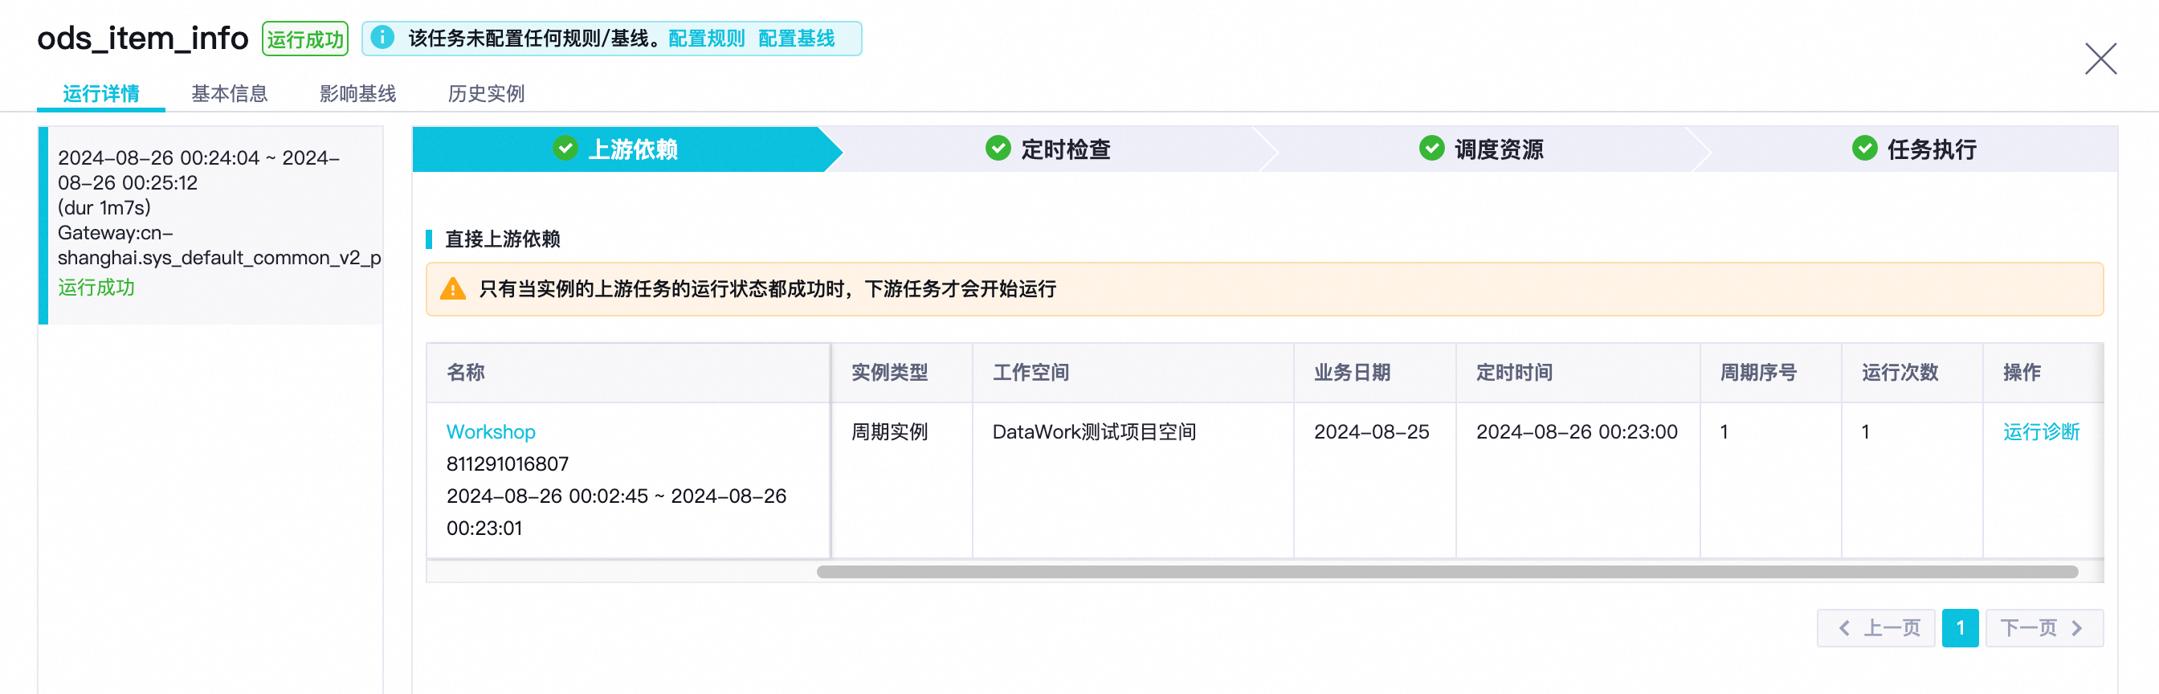The image size is (2159, 694).
Task: Select page 1 in pagination
Action: [x=1960, y=628]
